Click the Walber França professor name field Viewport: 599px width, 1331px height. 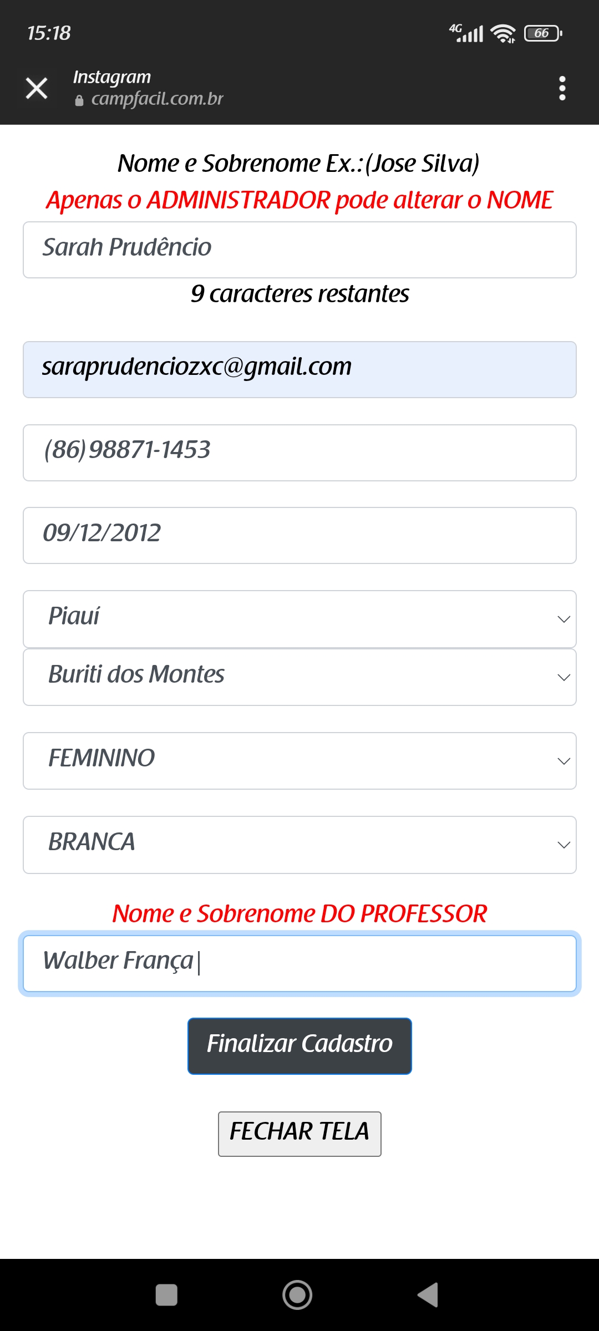point(299,963)
